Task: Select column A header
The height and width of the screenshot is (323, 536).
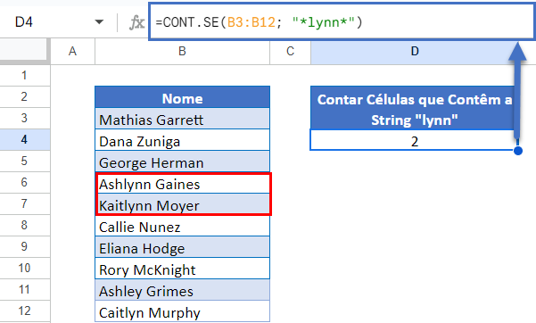Action: point(72,52)
